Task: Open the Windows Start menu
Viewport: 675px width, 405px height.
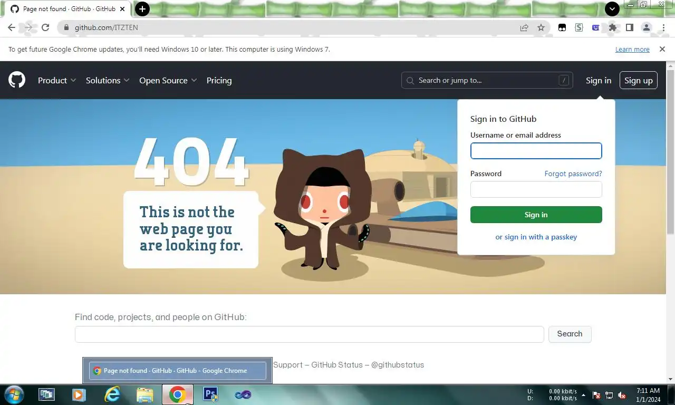Action: pos(13,394)
